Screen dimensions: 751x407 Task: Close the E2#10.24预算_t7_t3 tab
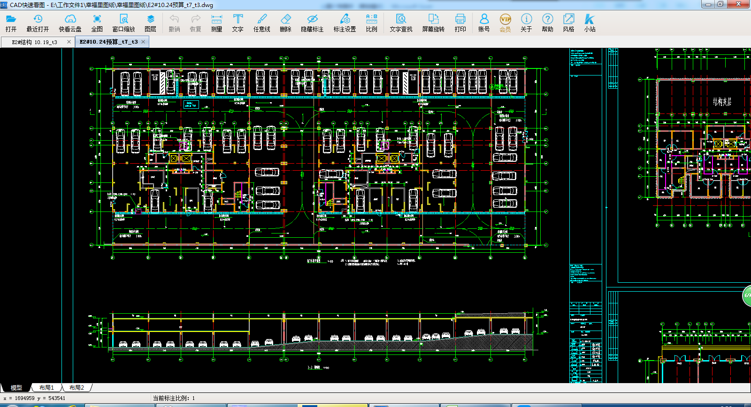tap(144, 42)
